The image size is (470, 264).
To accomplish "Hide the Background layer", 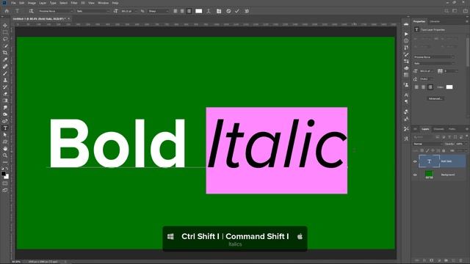I will tap(415, 175).
